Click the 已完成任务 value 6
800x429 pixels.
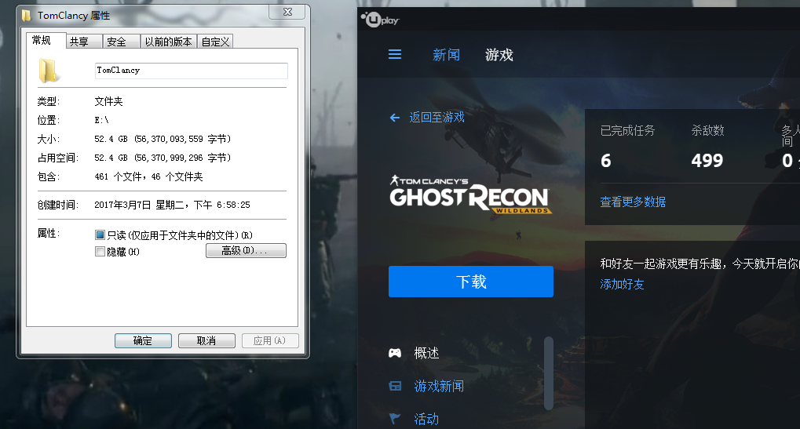[x=605, y=161]
